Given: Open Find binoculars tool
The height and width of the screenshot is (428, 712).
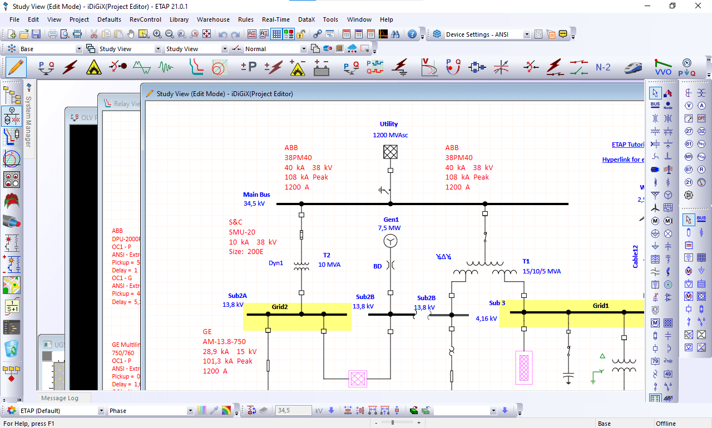Looking at the screenshot, I should click(395, 34).
